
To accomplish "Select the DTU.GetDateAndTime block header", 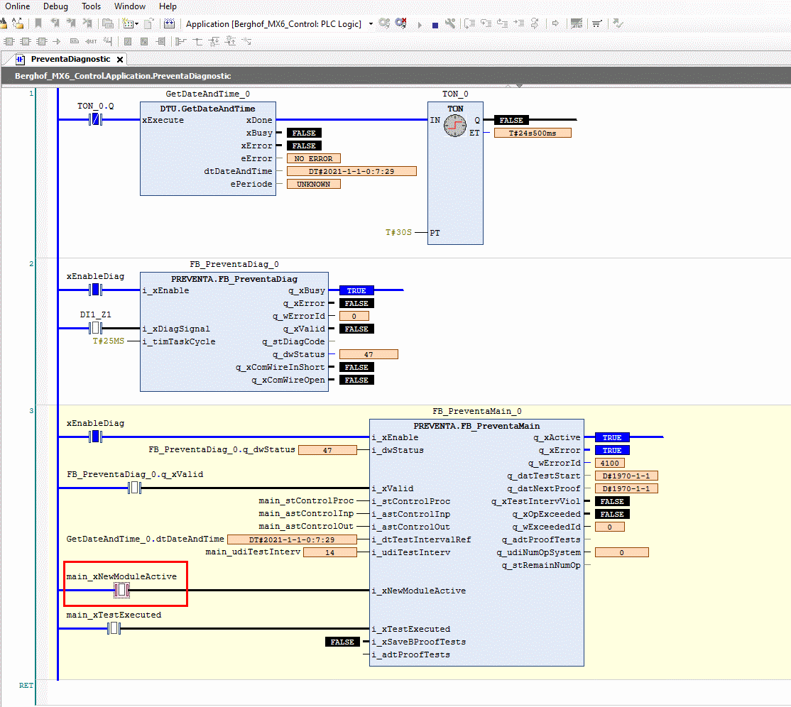I will tap(208, 109).
